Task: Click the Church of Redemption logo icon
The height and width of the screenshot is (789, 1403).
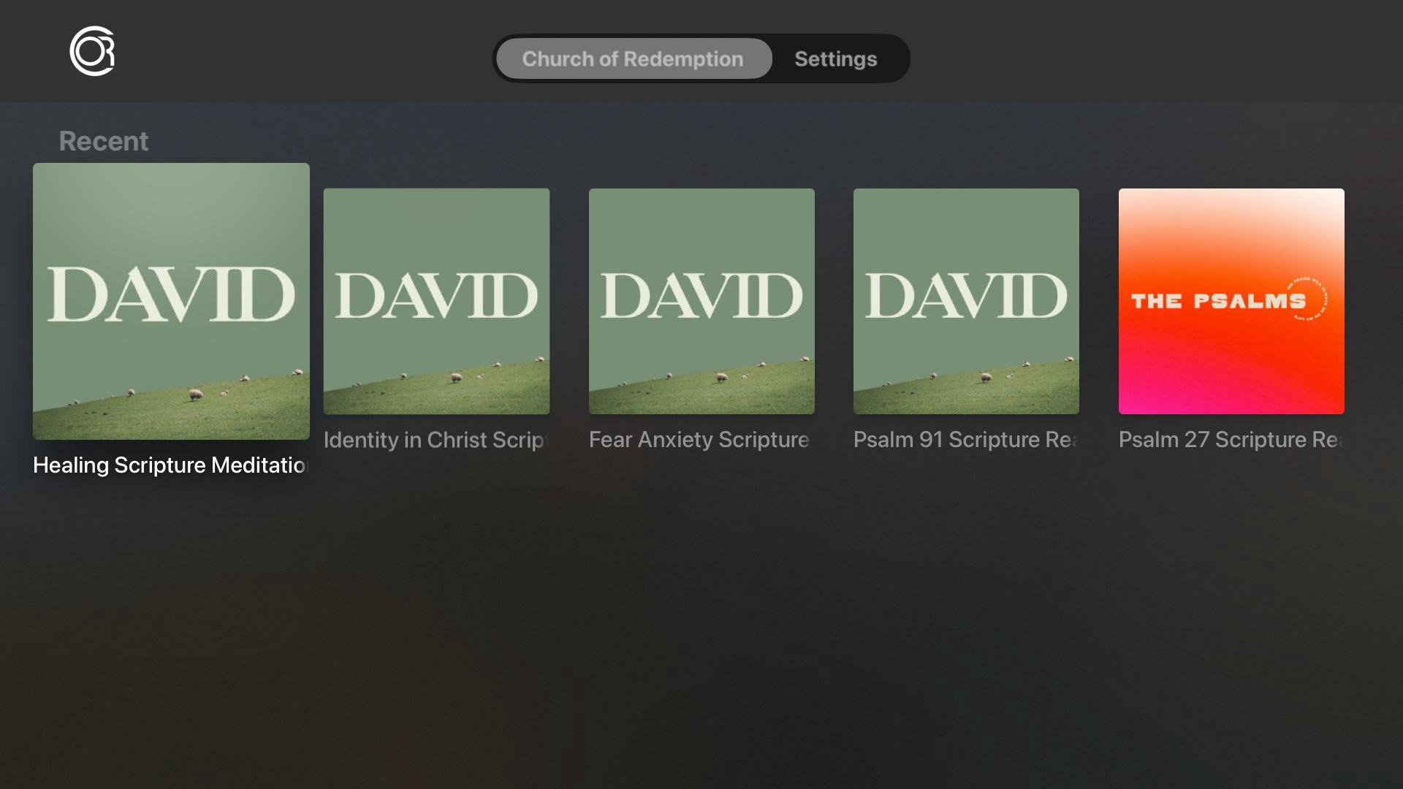Action: click(x=92, y=51)
